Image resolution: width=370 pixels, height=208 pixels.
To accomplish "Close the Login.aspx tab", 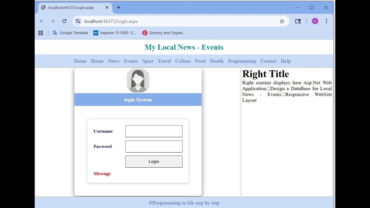I will (x=107, y=8).
